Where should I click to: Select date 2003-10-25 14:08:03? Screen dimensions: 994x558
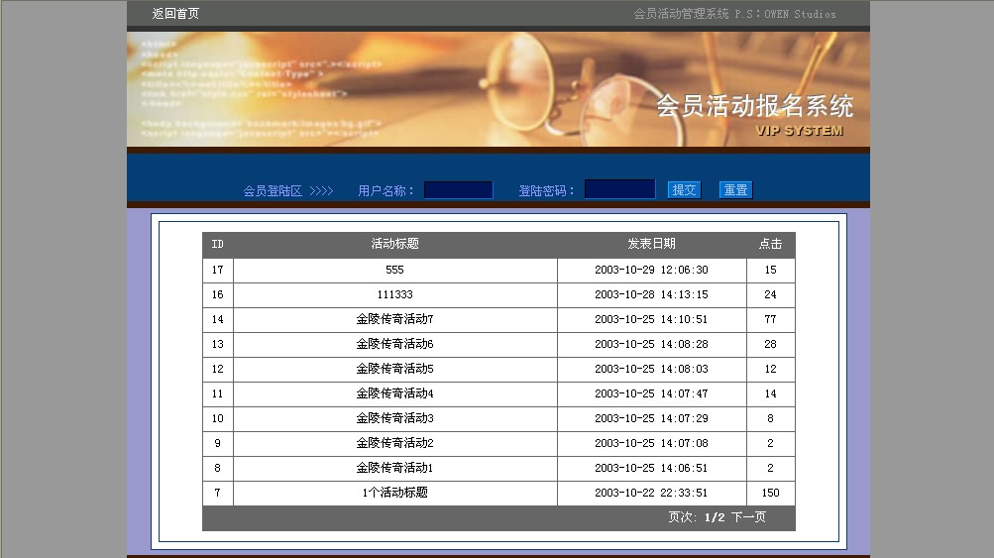point(652,369)
